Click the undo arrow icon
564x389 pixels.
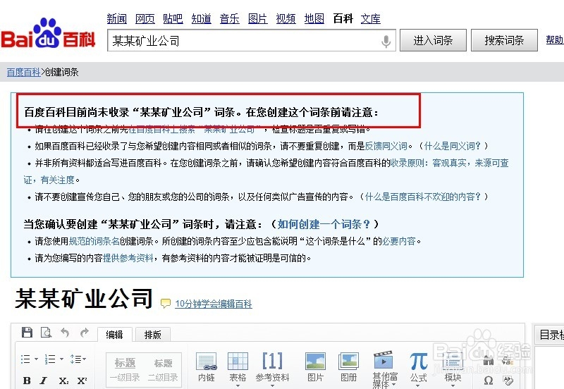click(65, 333)
